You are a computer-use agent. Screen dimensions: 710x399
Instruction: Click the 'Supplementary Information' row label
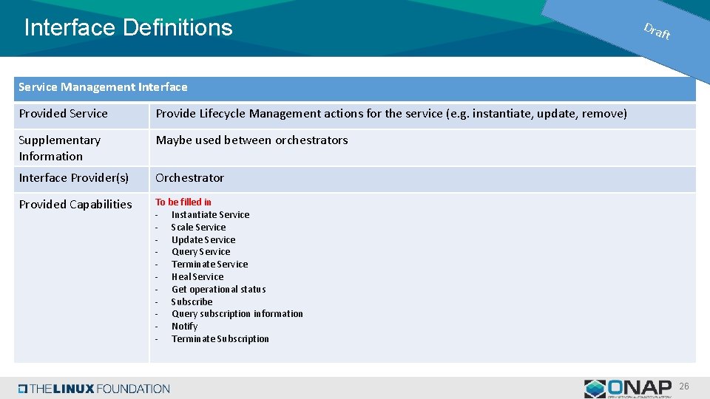[60, 148]
